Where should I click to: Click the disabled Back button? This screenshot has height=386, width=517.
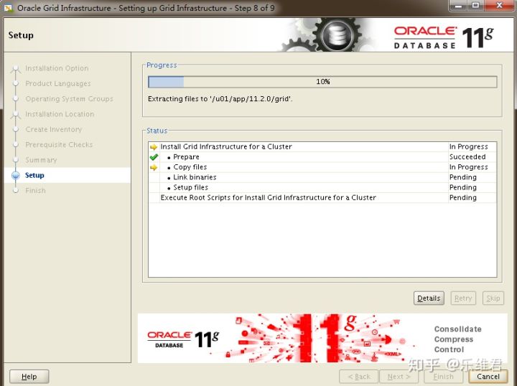click(x=359, y=377)
